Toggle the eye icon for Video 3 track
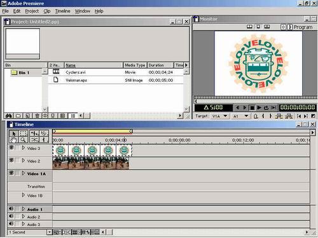318x238 pixels. 11,148
